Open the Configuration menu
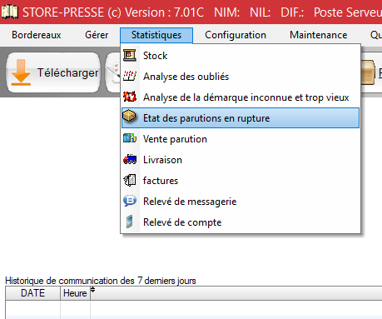The width and height of the screenshot is (382, 319). (236, 35)
